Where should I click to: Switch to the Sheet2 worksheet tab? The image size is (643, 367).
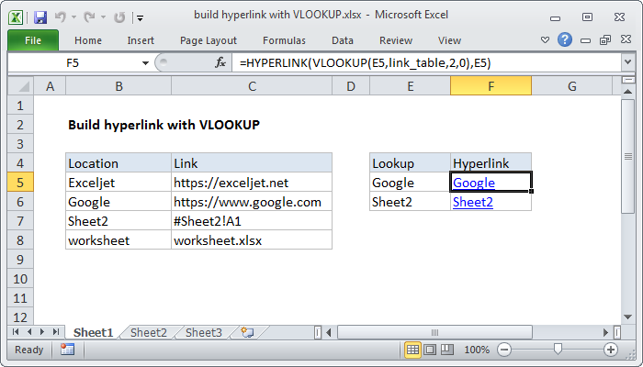149,332
